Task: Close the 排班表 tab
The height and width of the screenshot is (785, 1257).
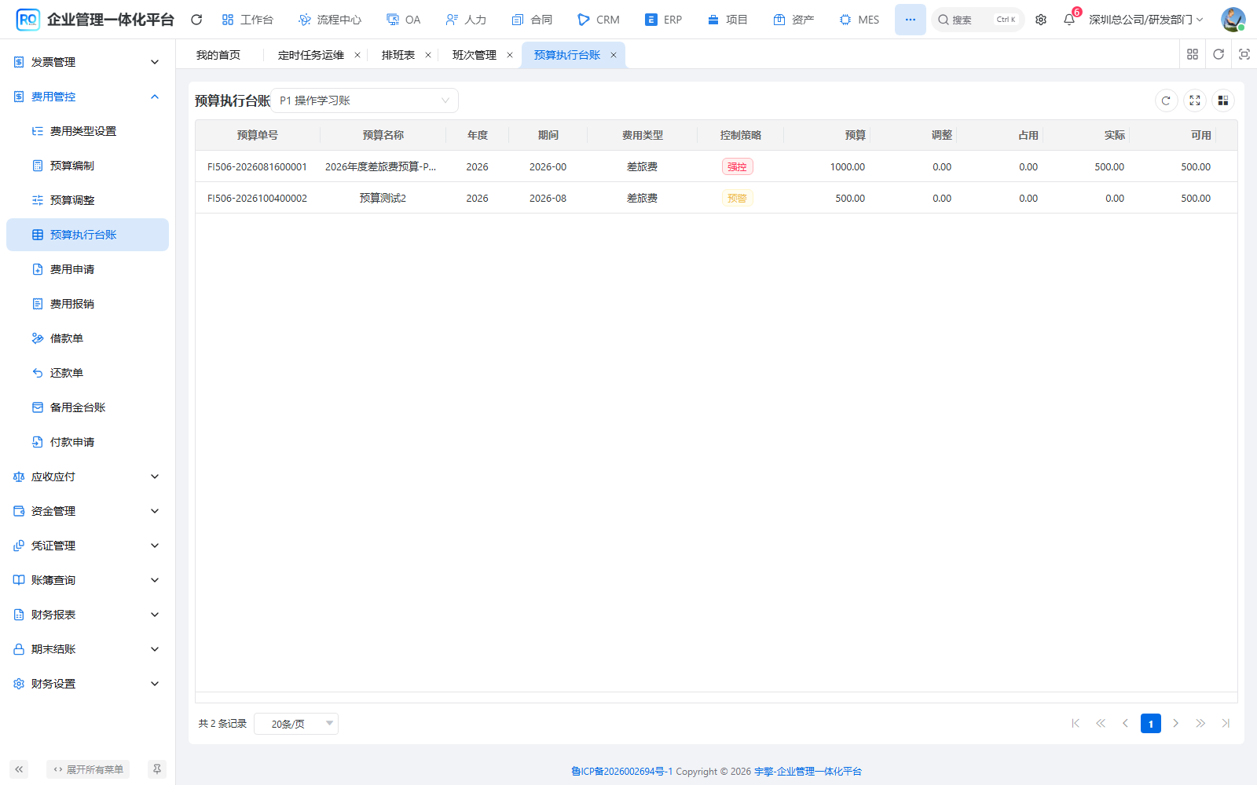Action: [428, 55]
